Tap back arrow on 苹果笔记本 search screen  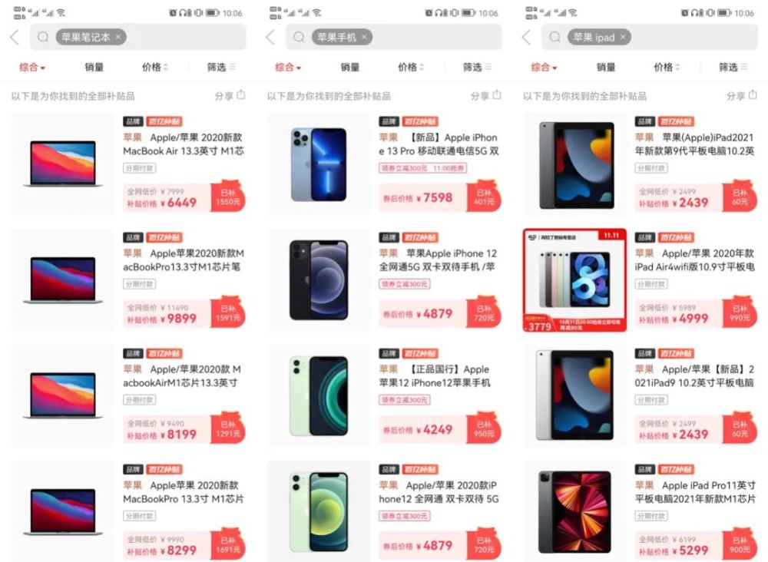tap(15, 37)
